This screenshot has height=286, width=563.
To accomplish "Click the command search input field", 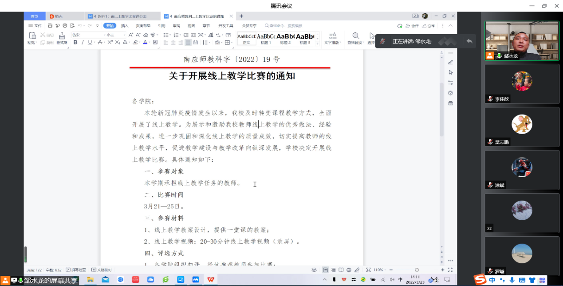I will click(286, 26).
